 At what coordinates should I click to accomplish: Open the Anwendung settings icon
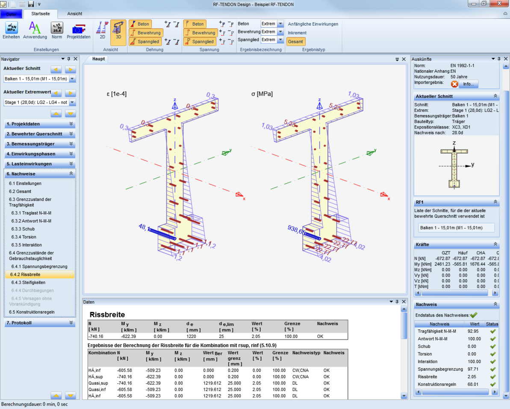pos(35,30)
